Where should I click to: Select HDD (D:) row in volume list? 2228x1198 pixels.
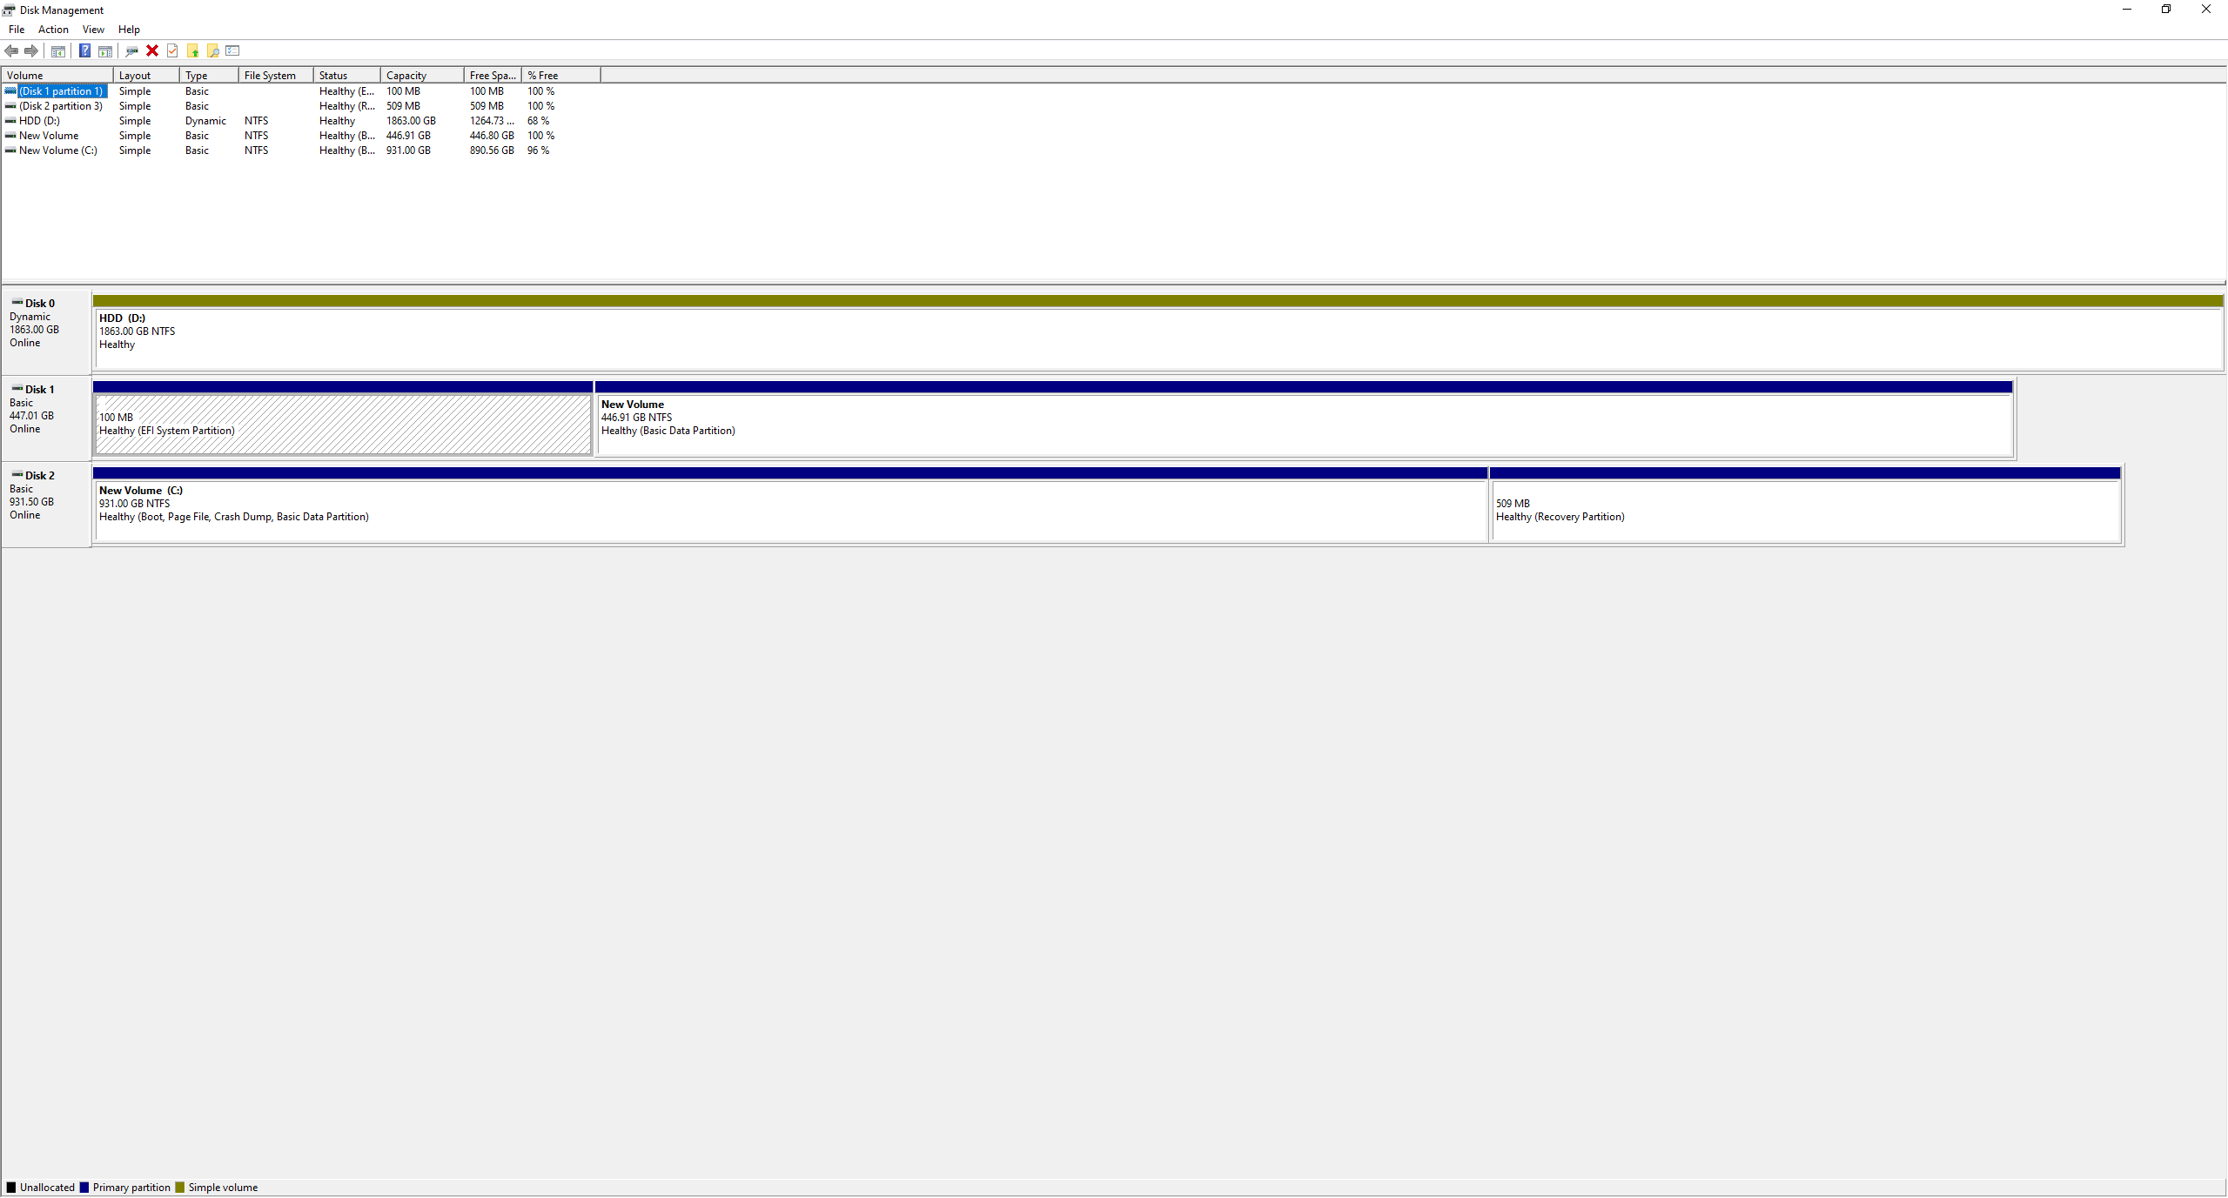(40, 121)
